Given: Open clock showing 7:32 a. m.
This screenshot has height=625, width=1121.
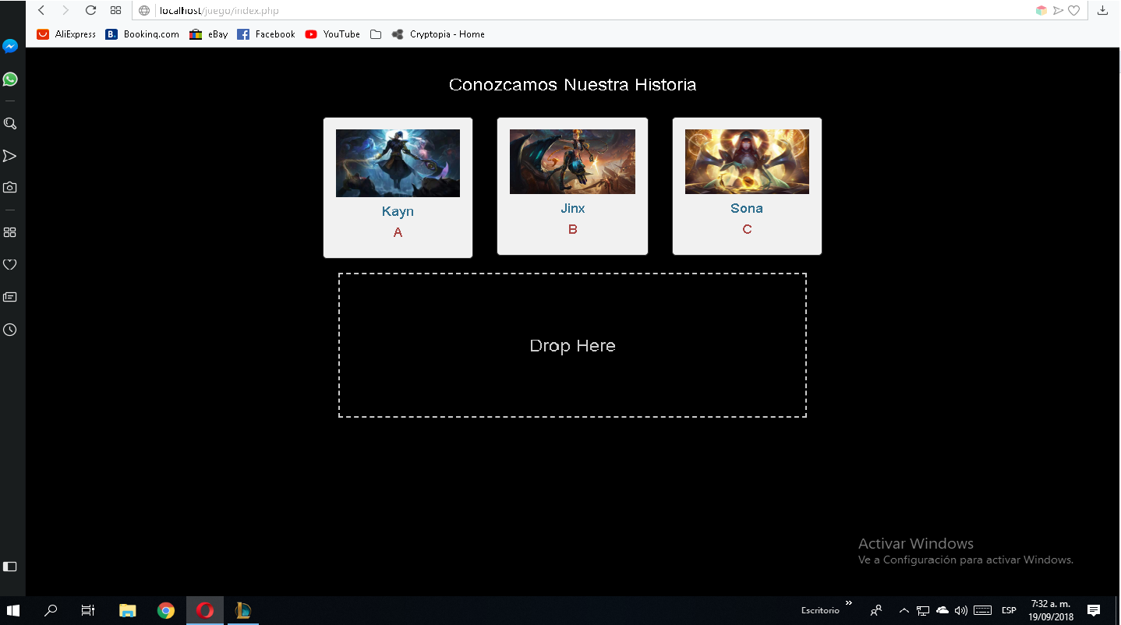Looking at the screenshot, I should [x=1050, y=610].
